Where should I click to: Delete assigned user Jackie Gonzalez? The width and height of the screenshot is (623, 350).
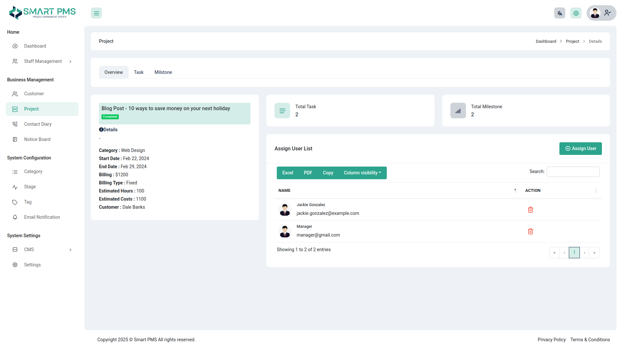click(x=530, y=210)
